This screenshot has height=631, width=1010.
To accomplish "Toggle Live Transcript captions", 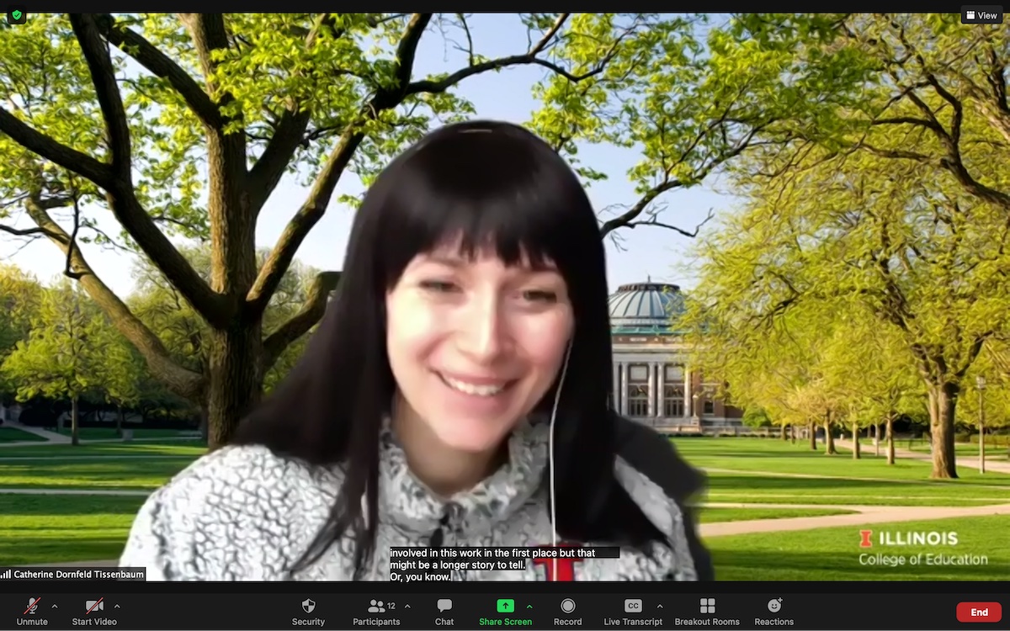I will [x=633, y=611].
